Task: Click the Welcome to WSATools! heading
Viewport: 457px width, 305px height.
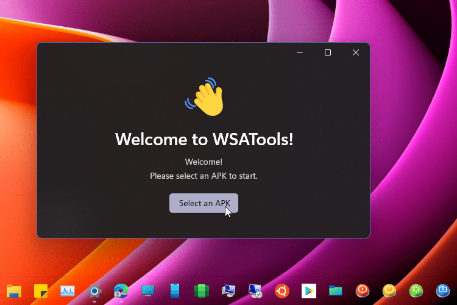Action: (204, 139)
